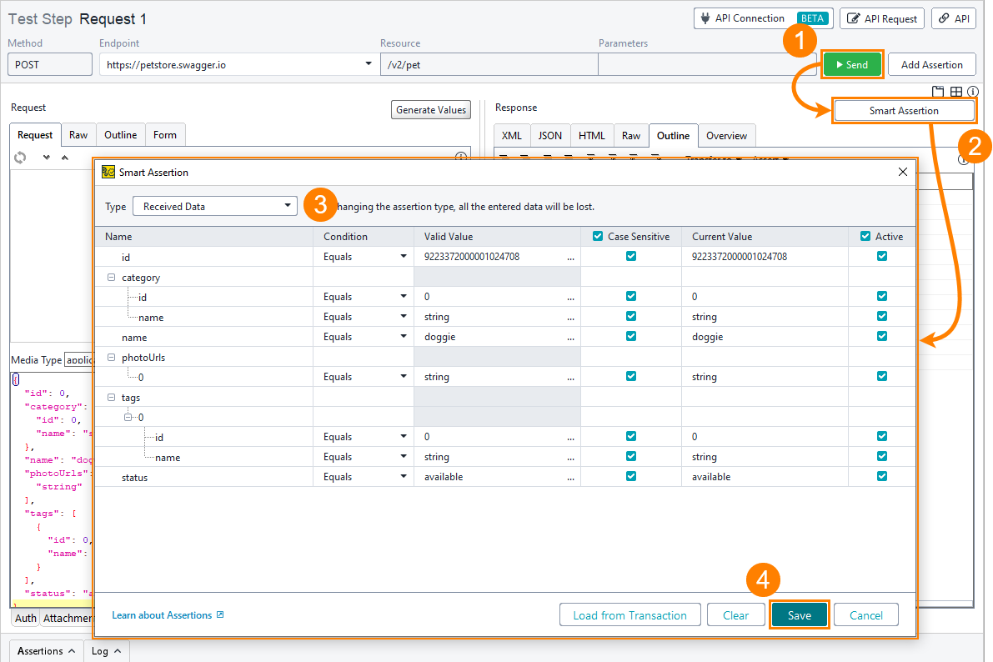Open the assertion Type dropdown showing Received Data
The width and height of the screenshot is (993, 662).
pyautogui.click(x=214, y=207)
